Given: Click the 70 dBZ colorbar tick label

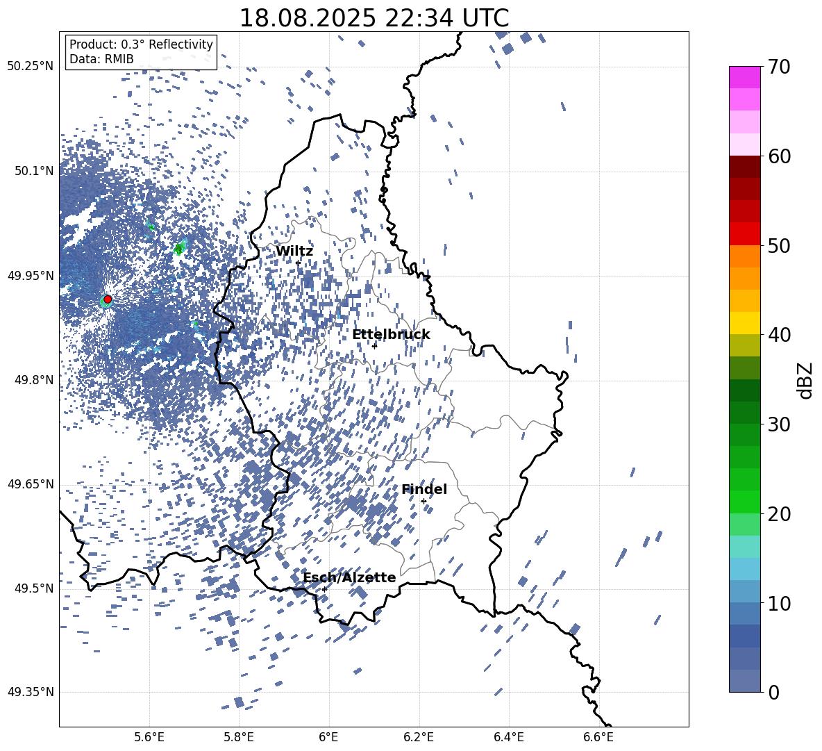Looking at the screenshot, I should coord(779,67).
